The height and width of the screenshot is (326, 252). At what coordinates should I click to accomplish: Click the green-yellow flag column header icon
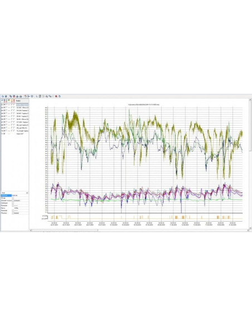click(x=9, y=100)
